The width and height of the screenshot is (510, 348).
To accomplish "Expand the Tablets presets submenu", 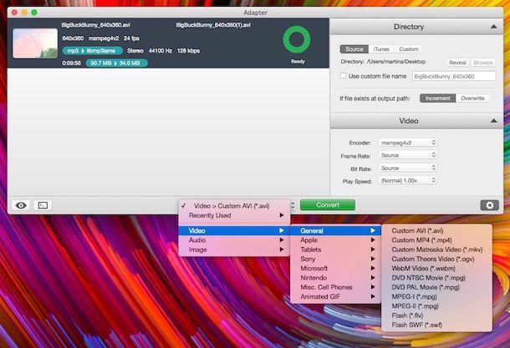I will [335, 250].
